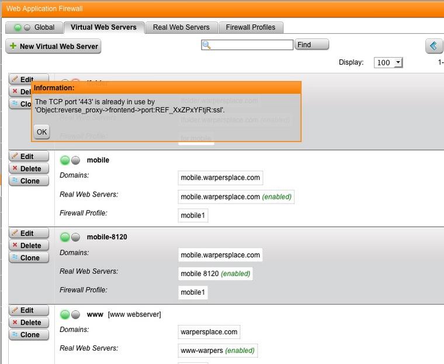Open the Firewall Profiles tab
The height and width of the screenshot is (364, 444).
(x=251, y=27)
